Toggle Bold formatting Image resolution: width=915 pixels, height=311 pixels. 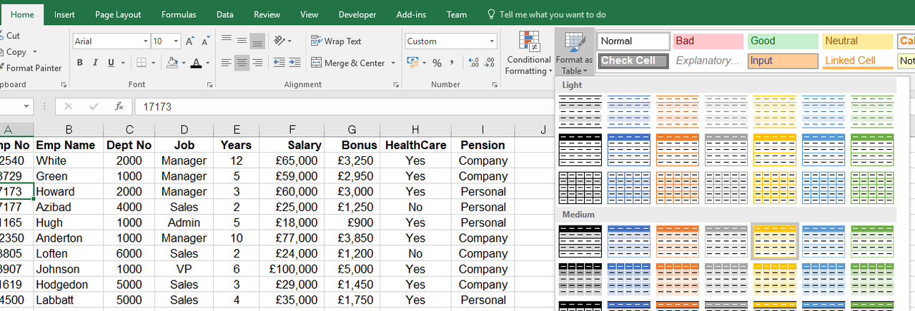point(80,63)
